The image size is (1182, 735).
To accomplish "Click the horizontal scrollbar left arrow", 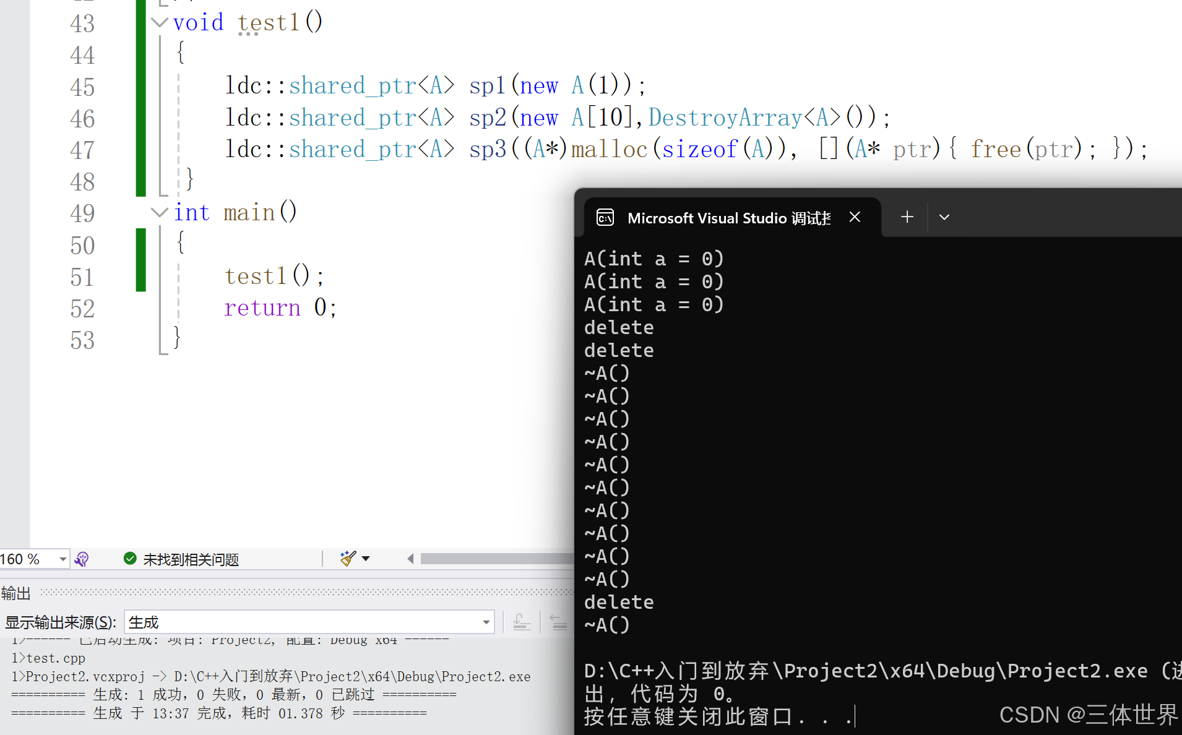I will pos(410,559).
